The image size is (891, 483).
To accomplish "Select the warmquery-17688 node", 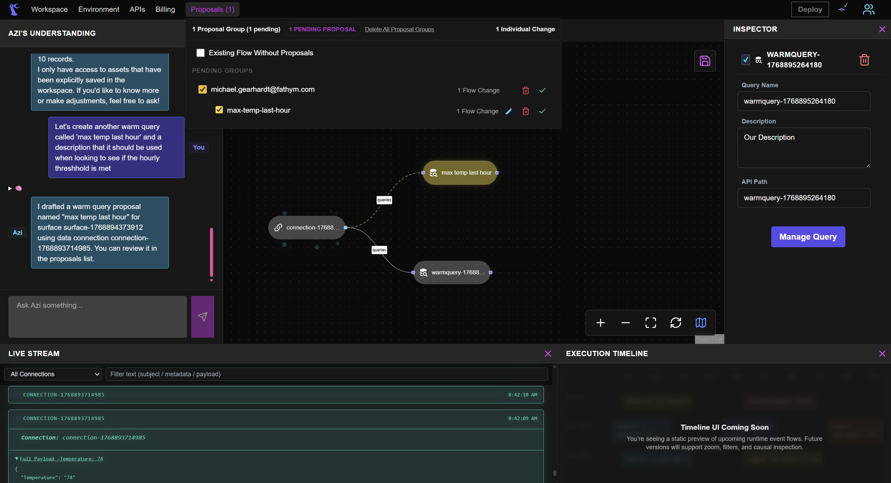I will tap(452, 272).
